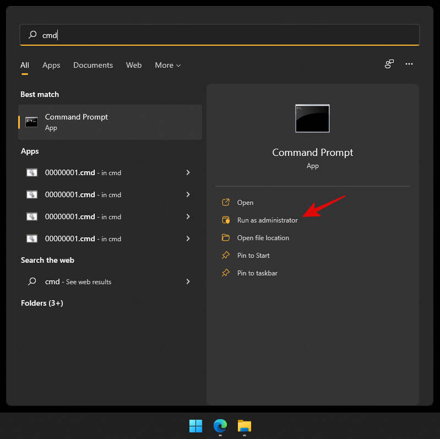Switch to the Apps filter tab
The width and height of the screenshot is (440, 439).
pos(51,65)
